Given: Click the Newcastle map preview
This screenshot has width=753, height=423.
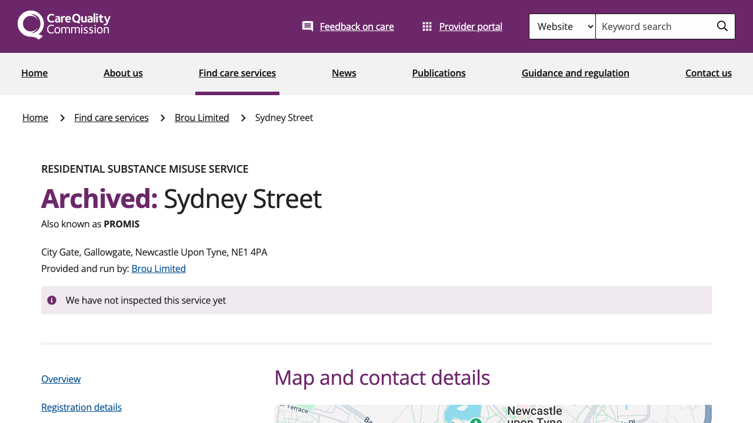Looking at the screenshot, I should pyautogui.click(x=492, y=414).
